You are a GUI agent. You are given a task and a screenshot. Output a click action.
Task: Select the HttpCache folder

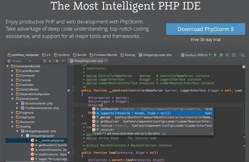click(25, 117)
